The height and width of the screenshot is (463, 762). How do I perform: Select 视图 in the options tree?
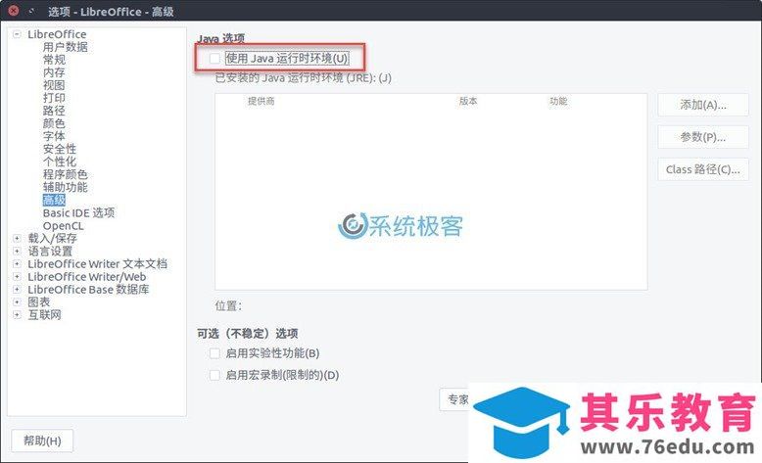[54, 85]
